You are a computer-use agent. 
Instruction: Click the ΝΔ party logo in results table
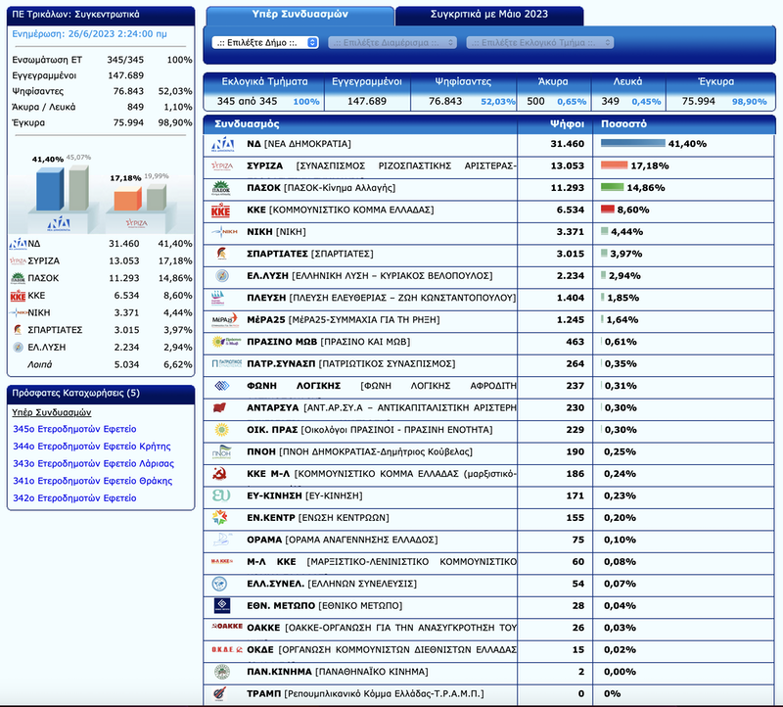pyautogui.click(x=223, y=144)
